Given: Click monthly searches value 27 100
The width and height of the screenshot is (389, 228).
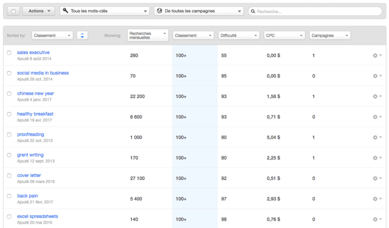Looking at the screenshot, I should coord(137,178).
